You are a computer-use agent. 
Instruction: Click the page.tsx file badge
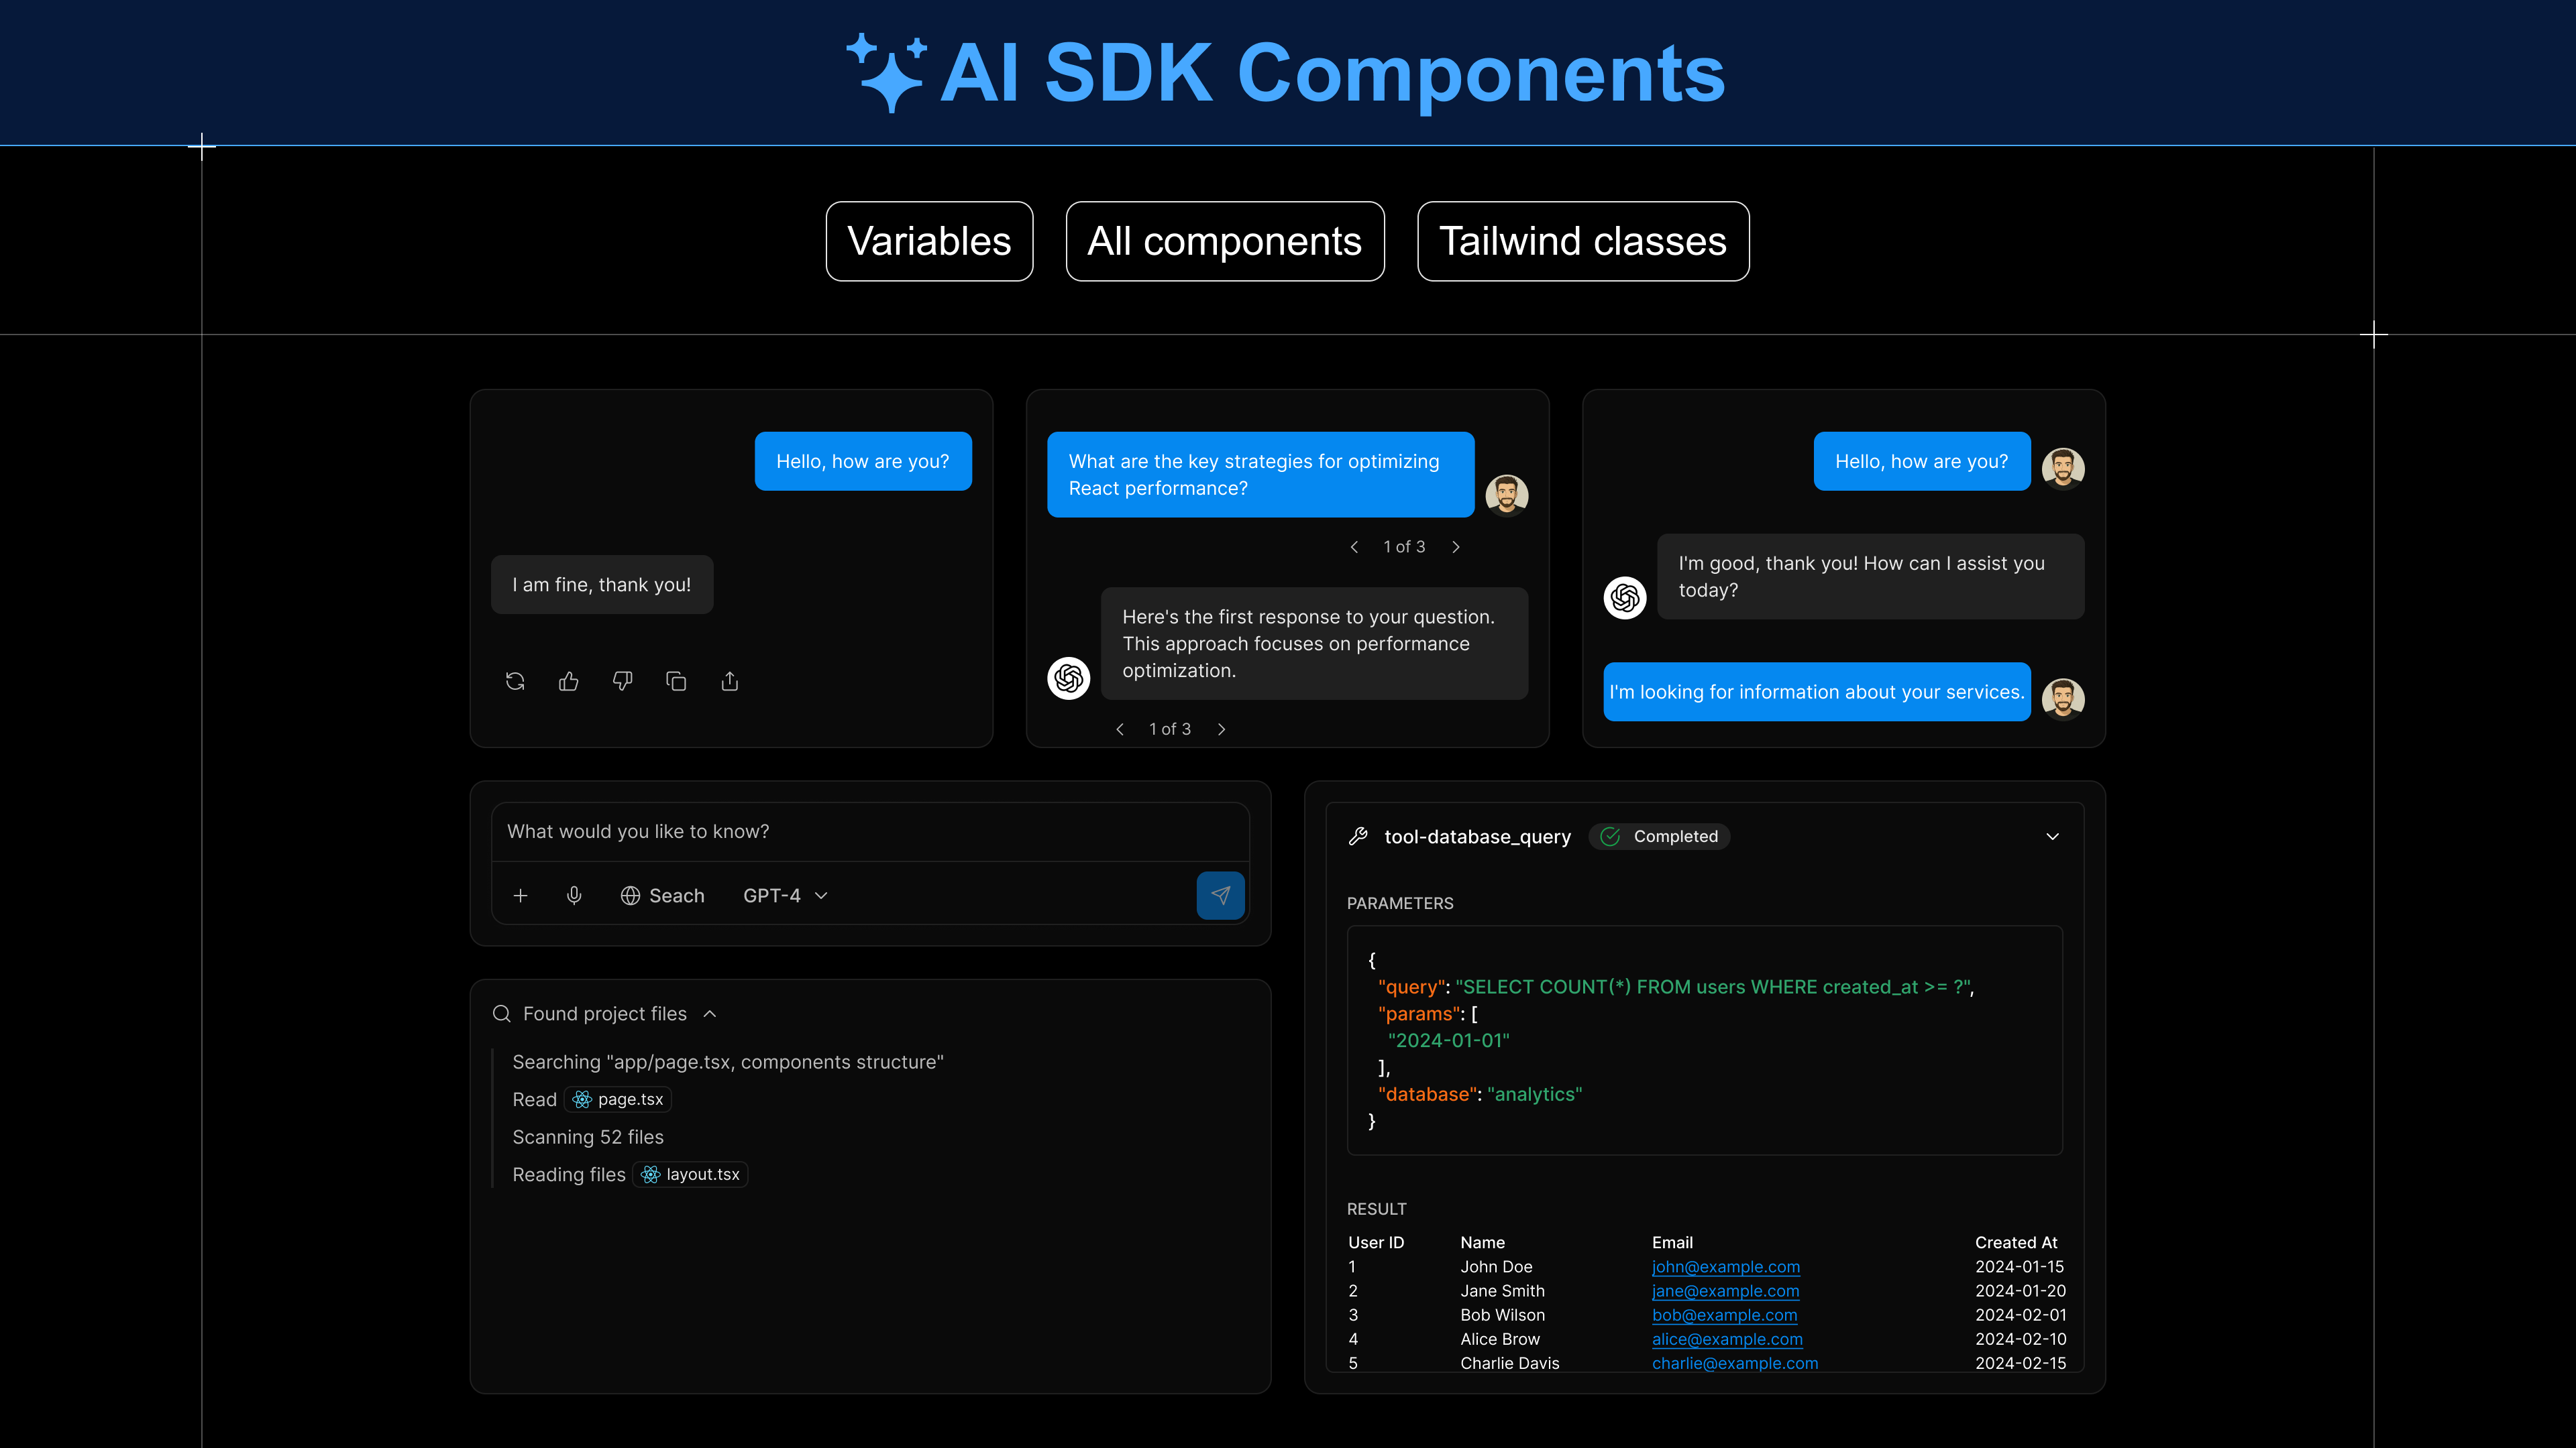click(618, 1099)
